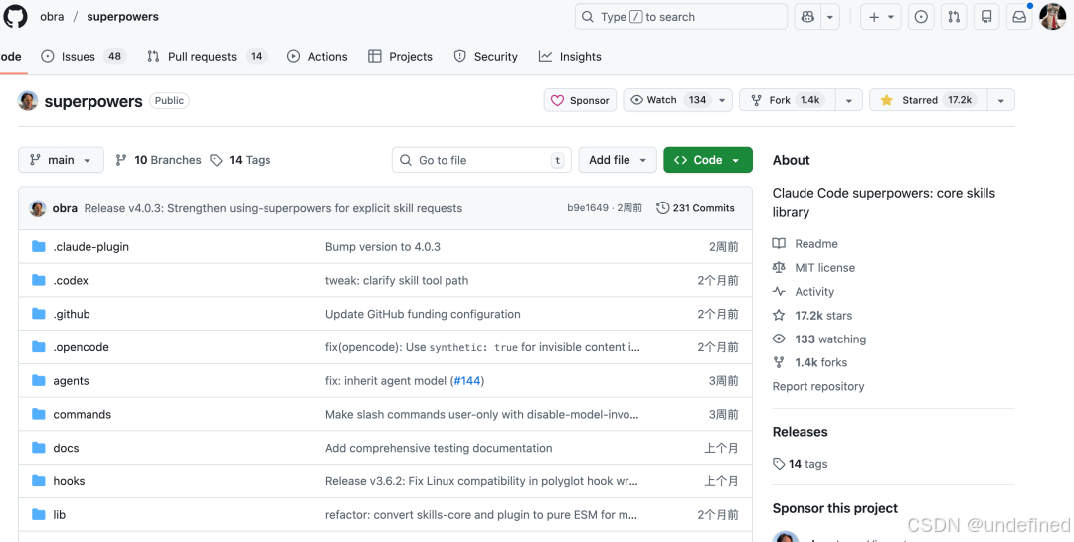View the 10 Branches link
1074x542 pixels.
point(158,160)
